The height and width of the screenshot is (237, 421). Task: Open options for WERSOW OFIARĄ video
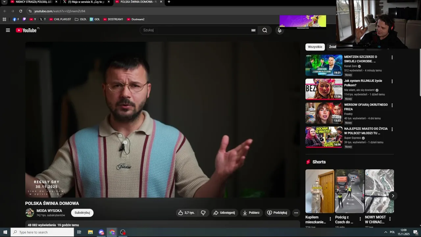pos(392,105)
